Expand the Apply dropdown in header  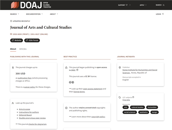pos(143,5)
